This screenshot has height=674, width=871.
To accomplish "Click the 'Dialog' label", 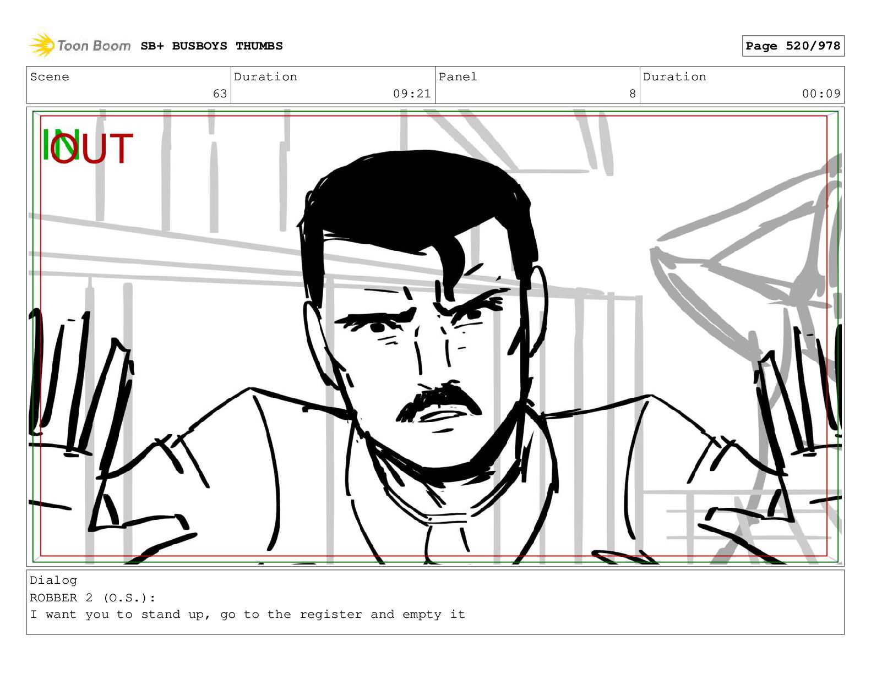I will click(x=53, y=580).
